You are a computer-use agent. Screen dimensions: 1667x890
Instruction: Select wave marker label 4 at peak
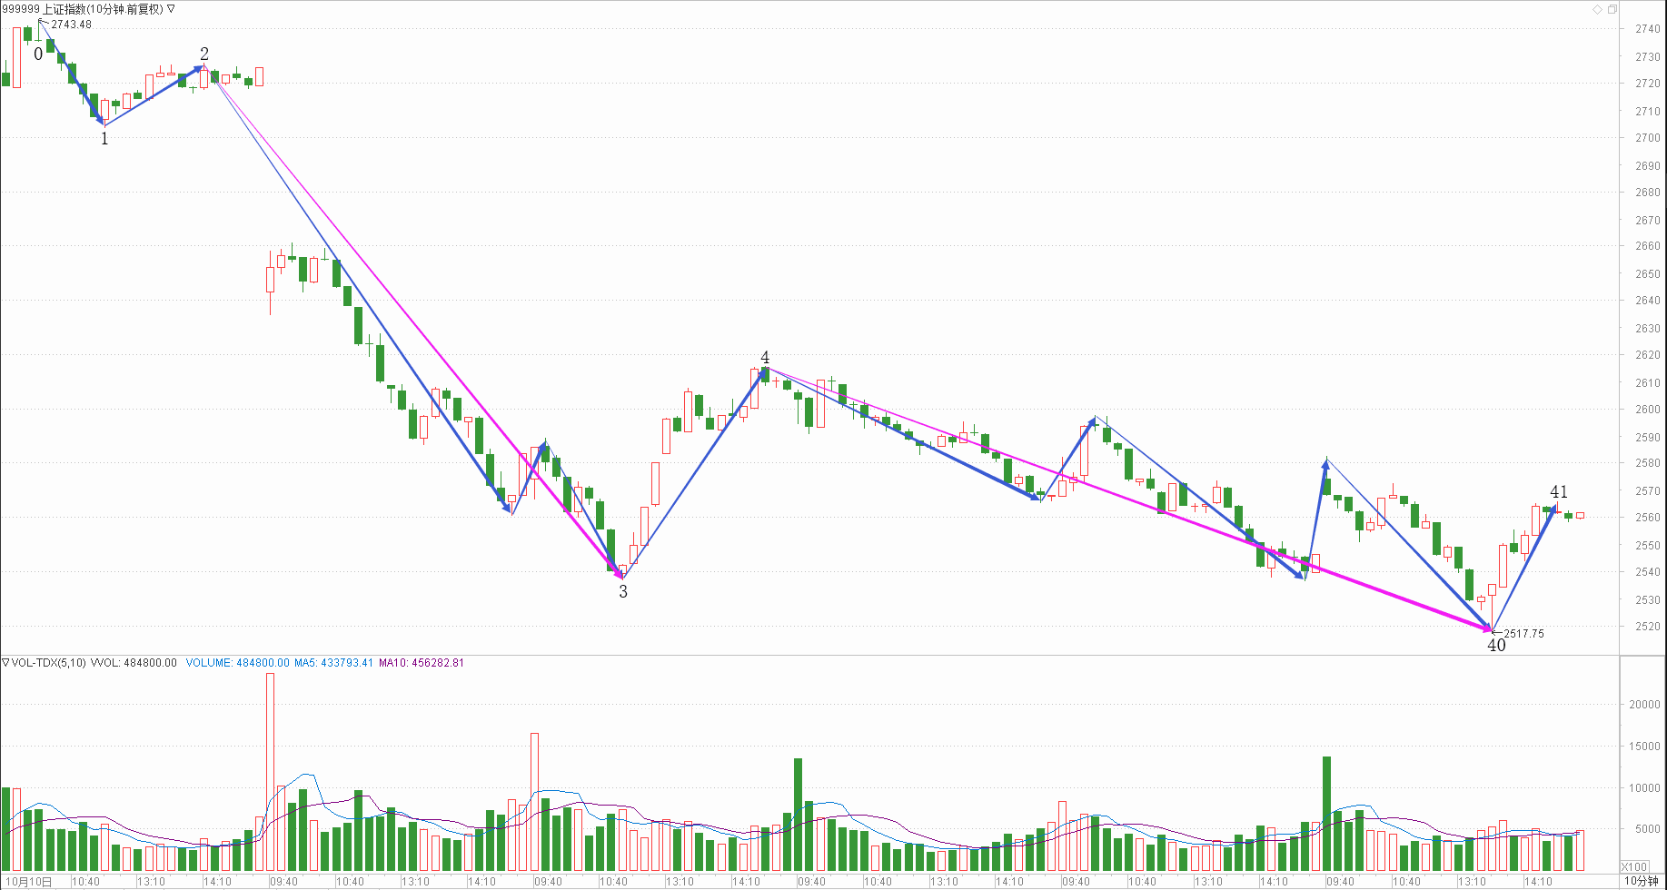765,358
